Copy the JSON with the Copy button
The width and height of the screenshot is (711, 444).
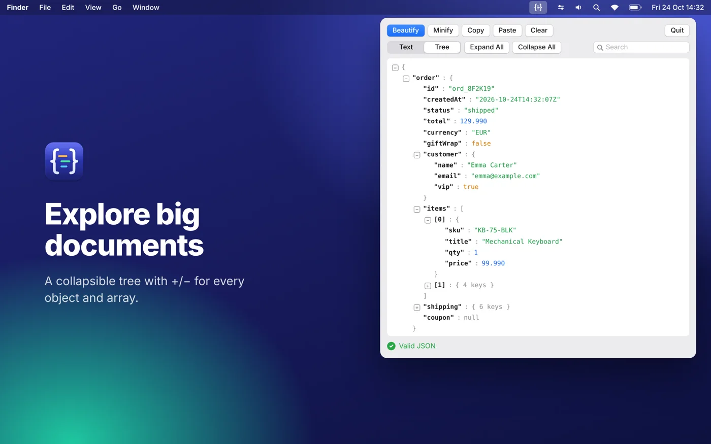click(x=476, y=30)
